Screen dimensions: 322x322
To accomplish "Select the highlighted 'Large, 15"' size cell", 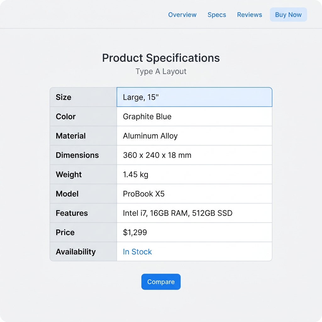I will click(x=194, y=97).
